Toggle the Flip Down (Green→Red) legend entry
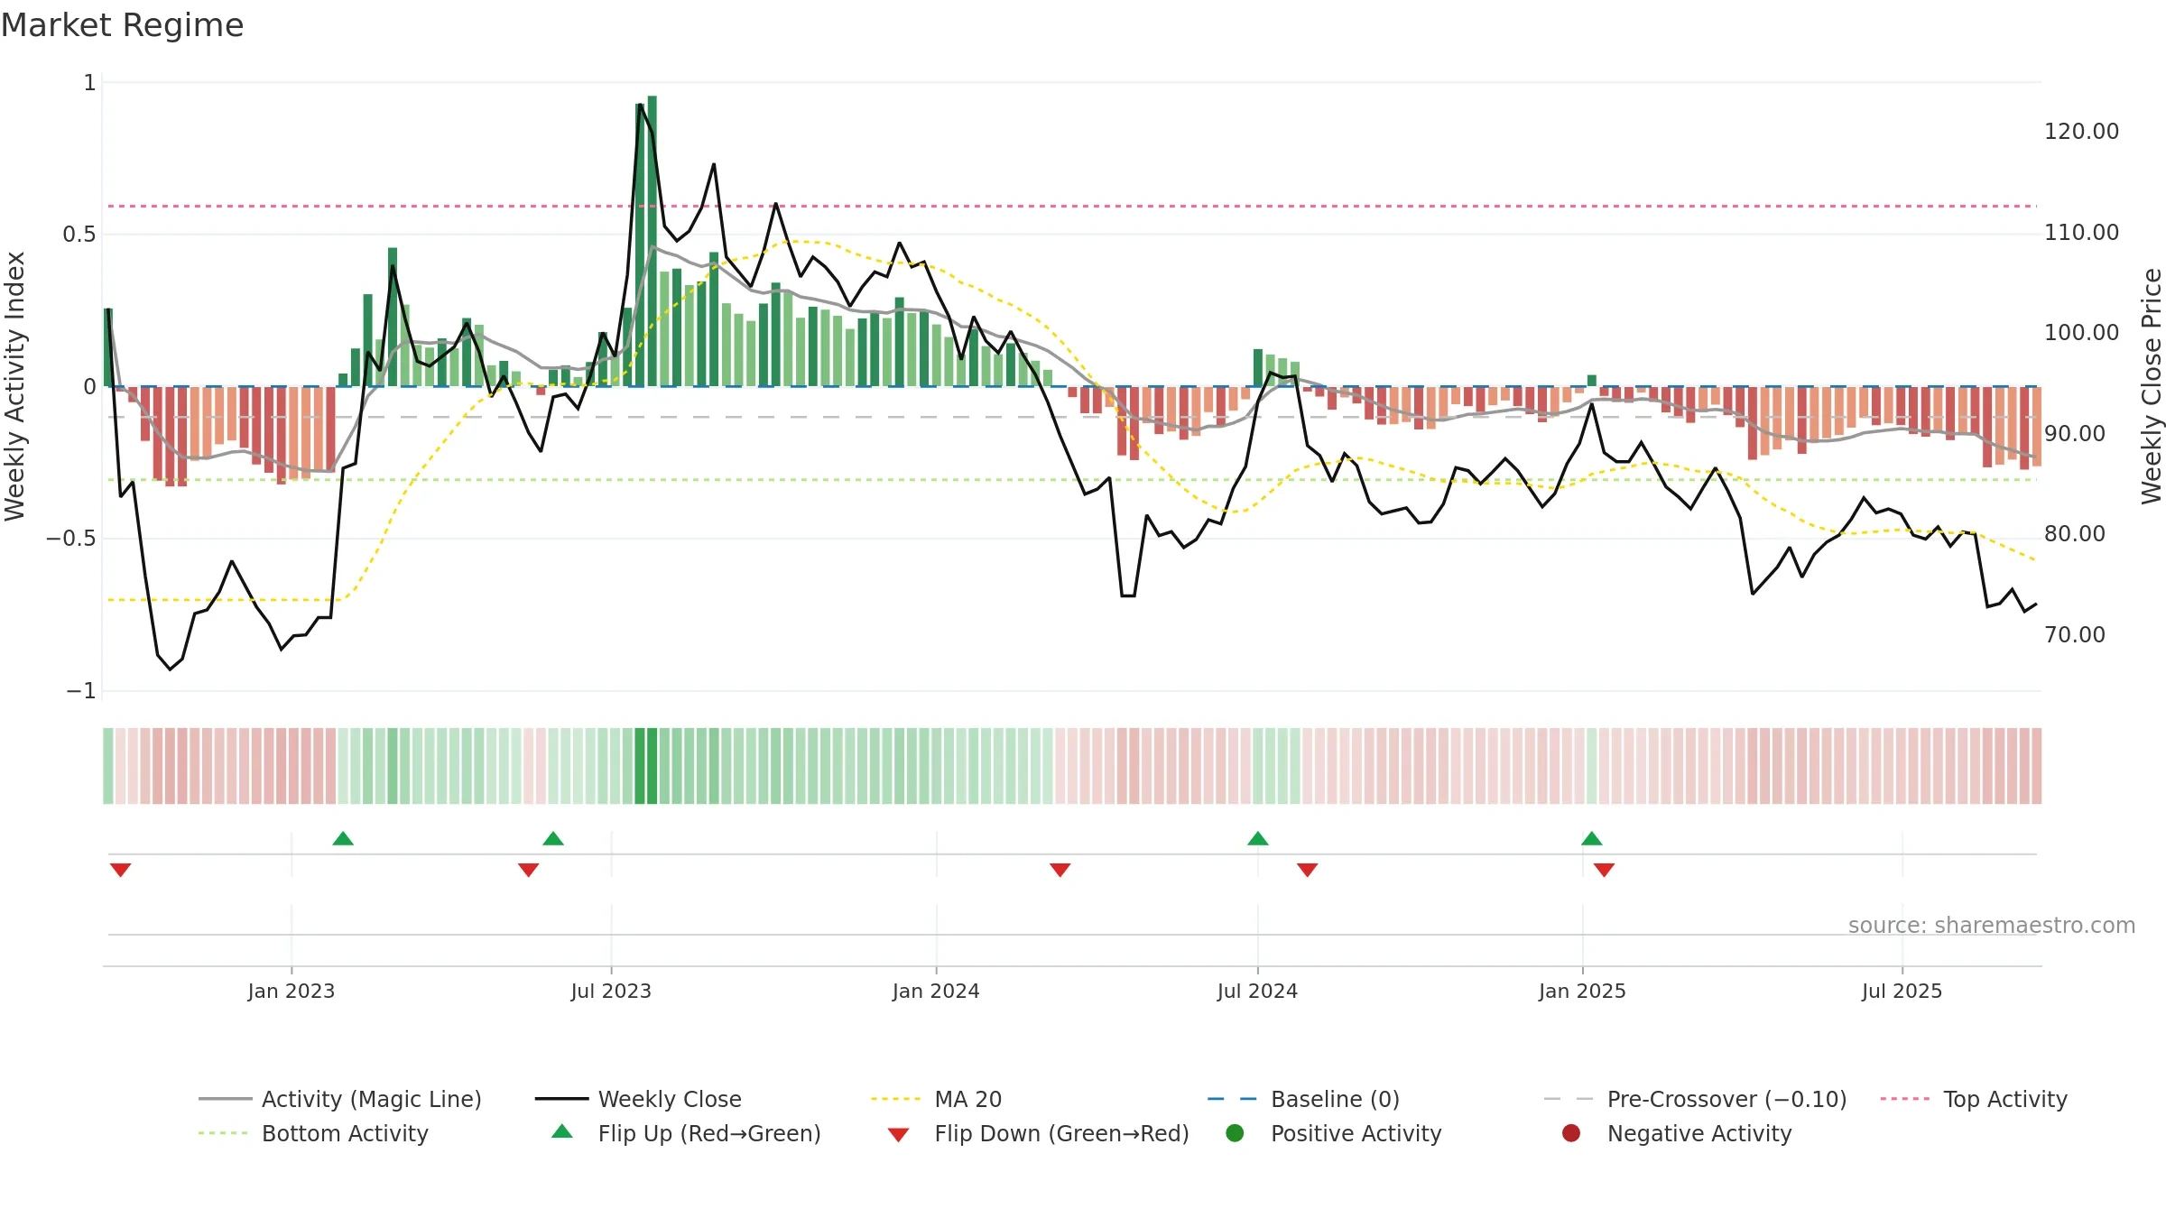The image size is (2166, 1218). 1038,1133
